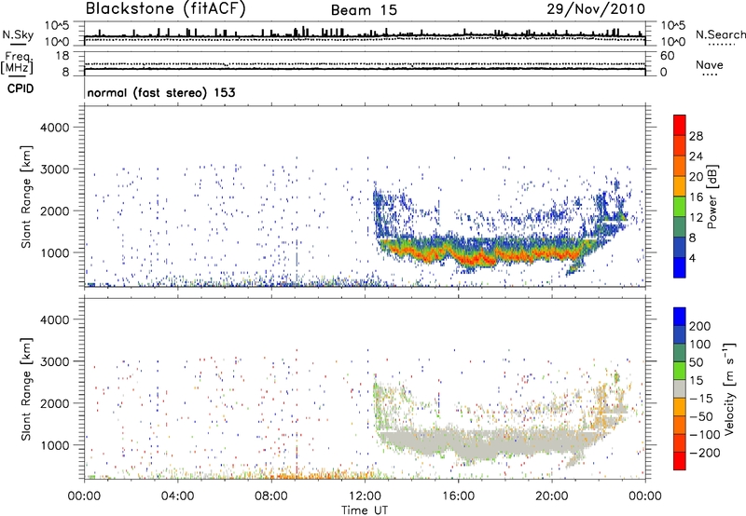Click the "Velocity [m s-1]" colorbar title
Viewport: 746px width, 516px height.
tap(728, 388)
